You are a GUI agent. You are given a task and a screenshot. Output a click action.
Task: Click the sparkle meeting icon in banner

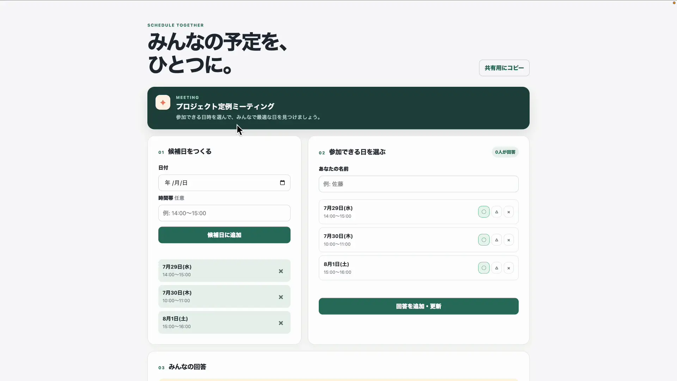tap(163, 102)
